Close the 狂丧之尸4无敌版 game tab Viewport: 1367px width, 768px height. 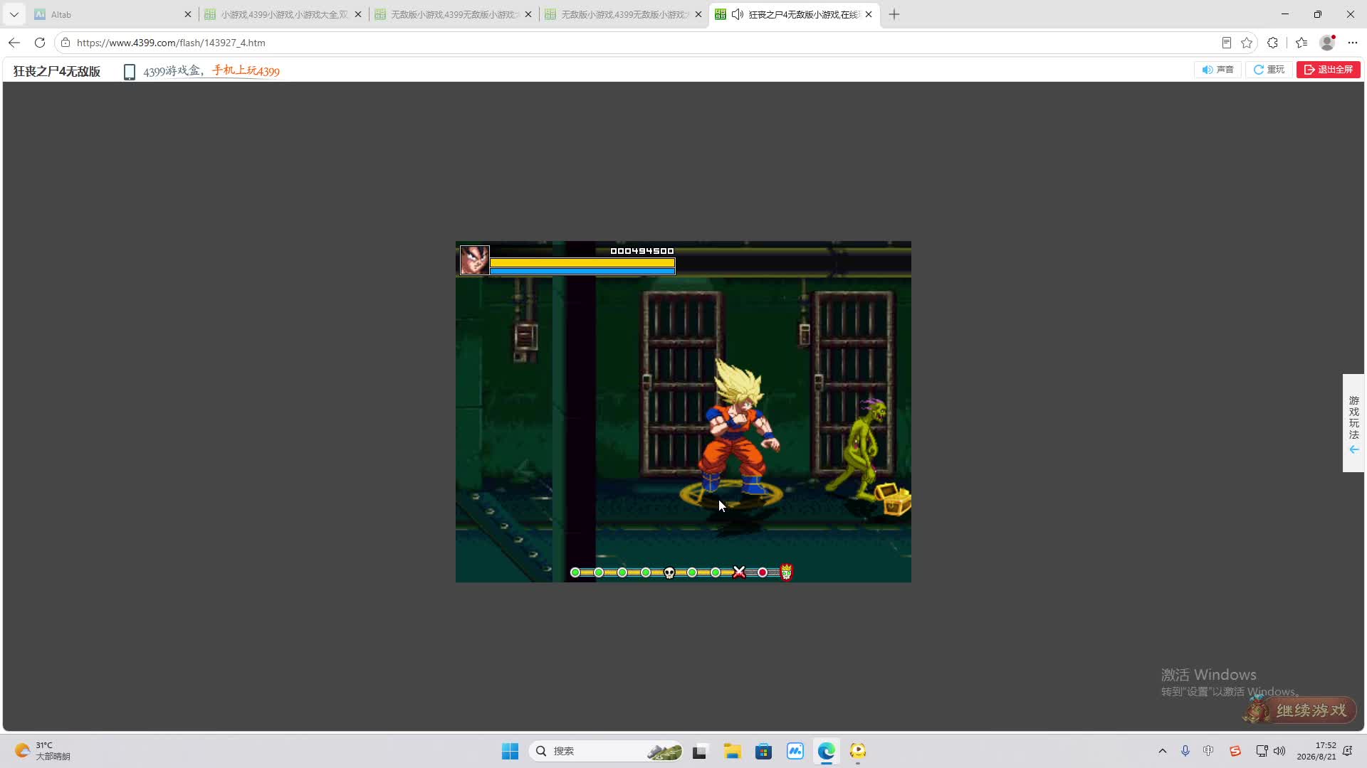tap(869, 14)
